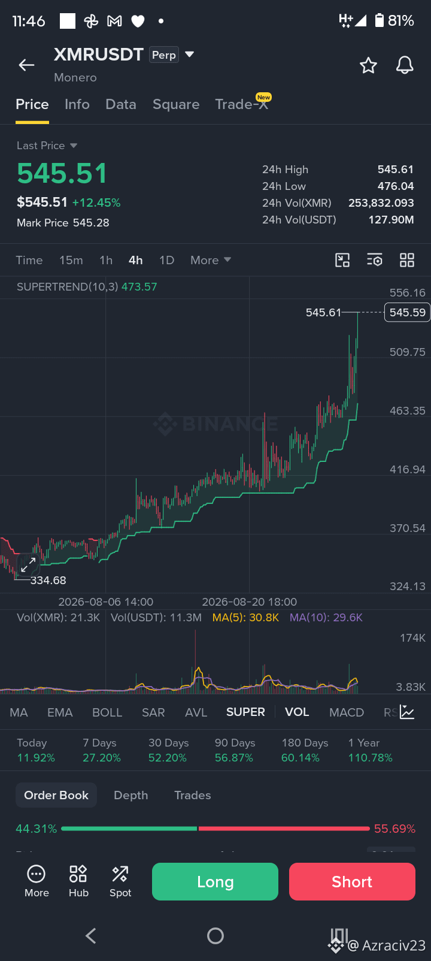Open the four-square grid layout icon
The image size is (431, 961).
click(407, 260)
